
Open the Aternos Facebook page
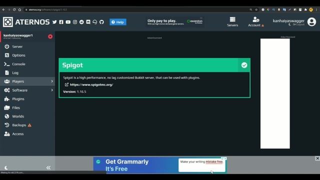[x=61, y=22]
